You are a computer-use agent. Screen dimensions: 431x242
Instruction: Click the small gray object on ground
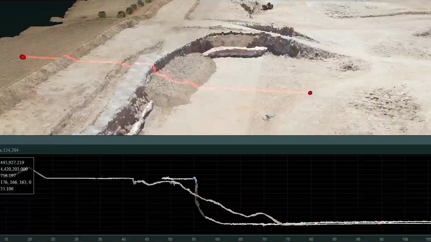[267, 117]
